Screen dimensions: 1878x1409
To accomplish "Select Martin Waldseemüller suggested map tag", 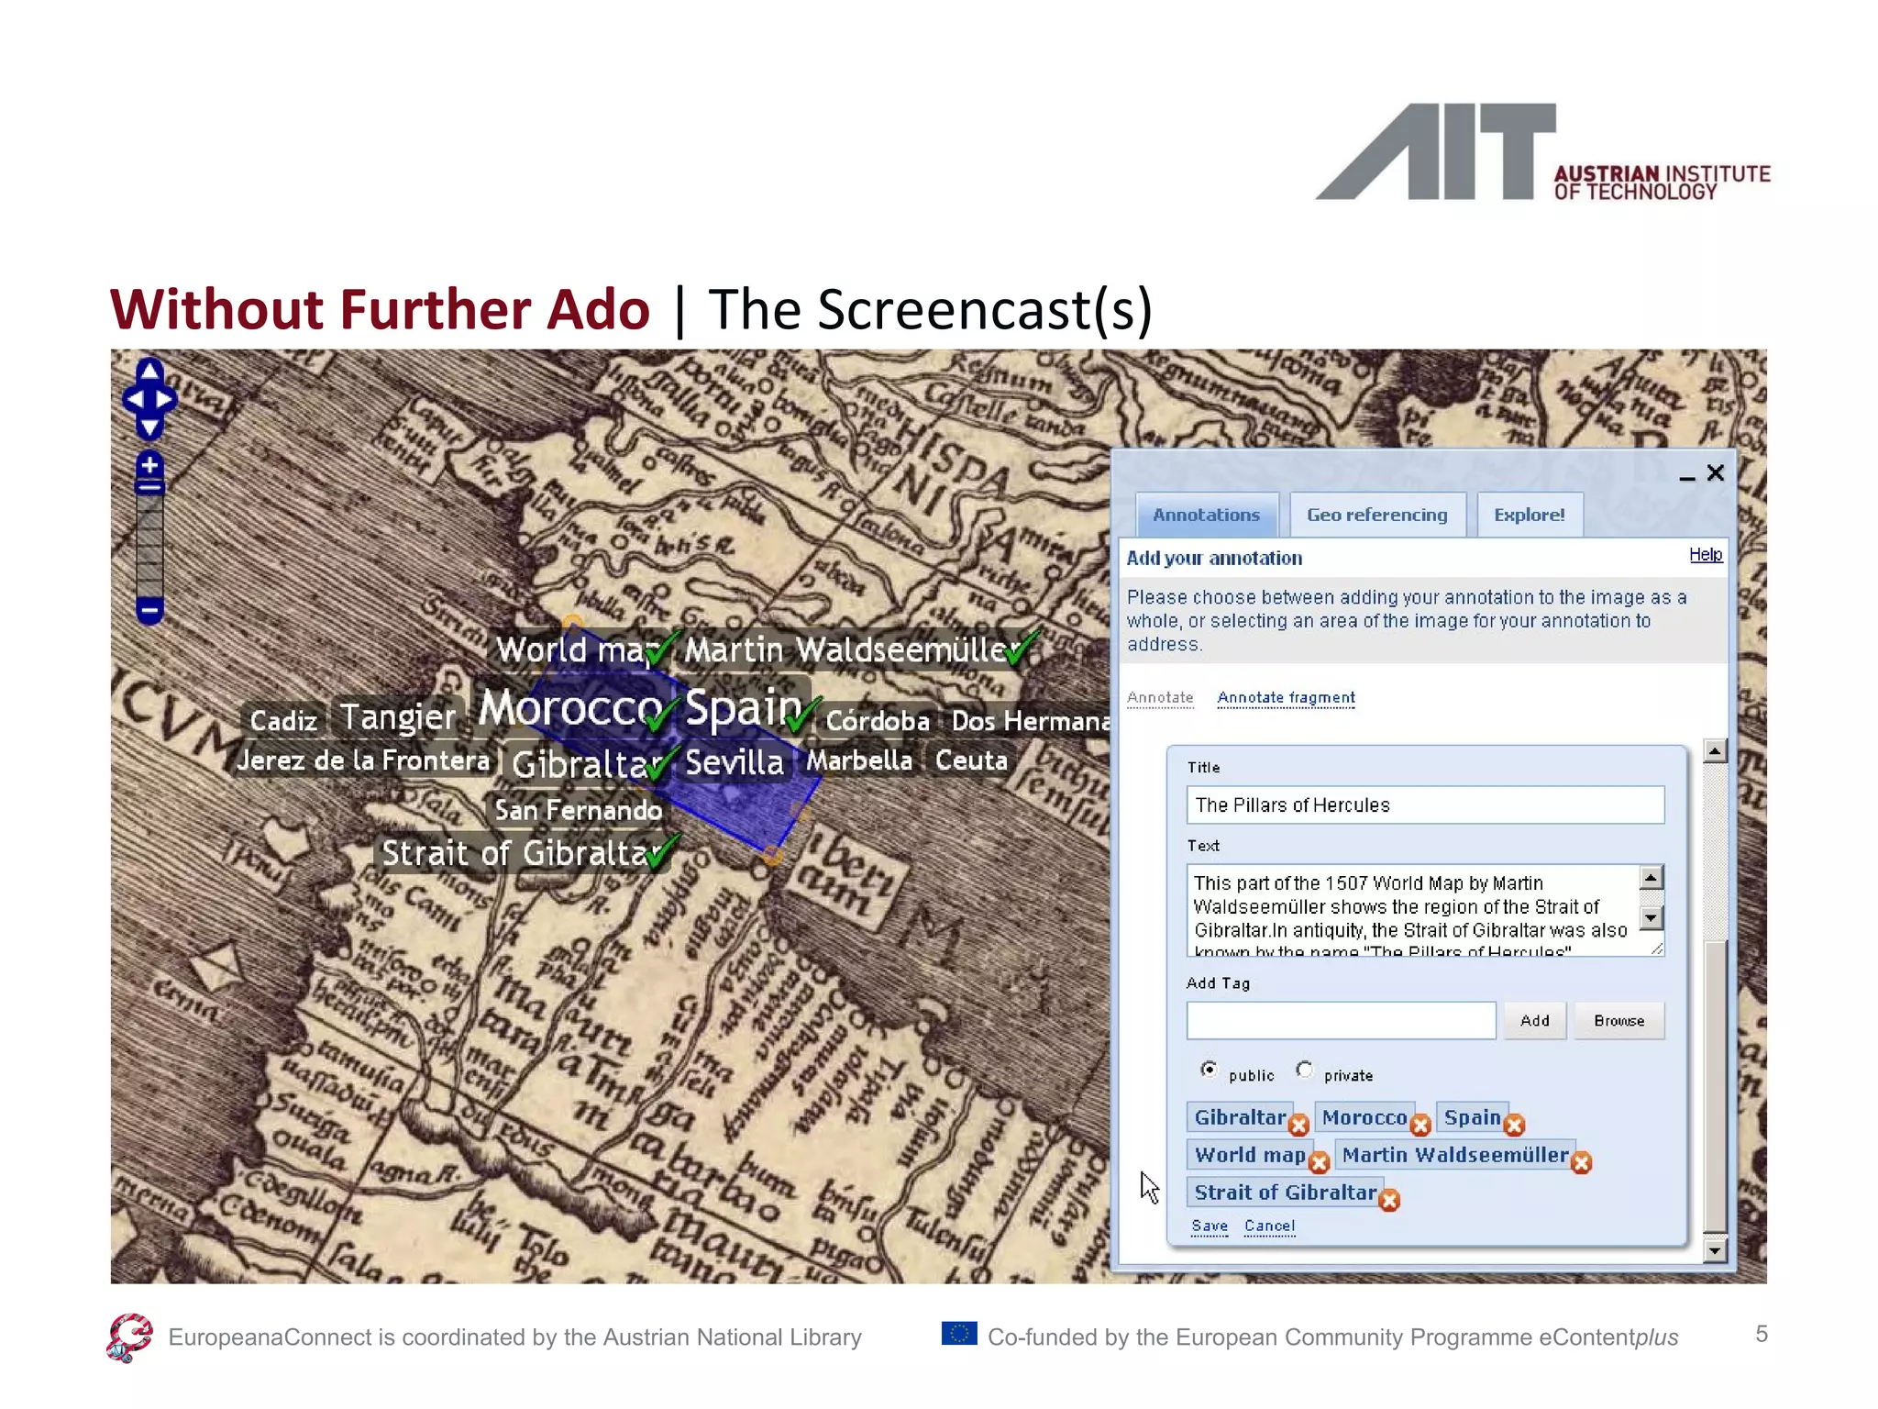I will coord(853,649).
